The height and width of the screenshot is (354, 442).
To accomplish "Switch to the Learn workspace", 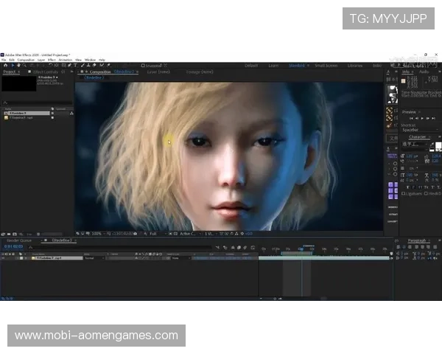I will 273,66.
